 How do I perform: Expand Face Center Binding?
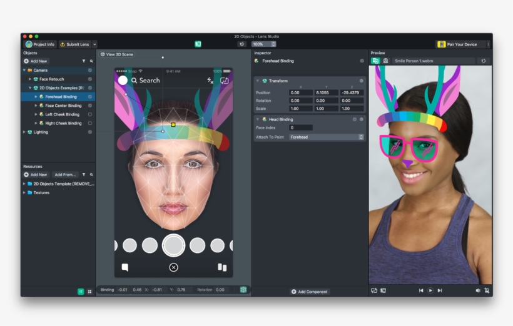pos(36,106)
